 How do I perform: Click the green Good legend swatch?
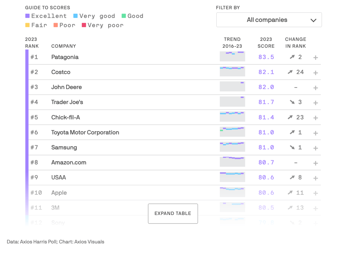coord(124,16)
